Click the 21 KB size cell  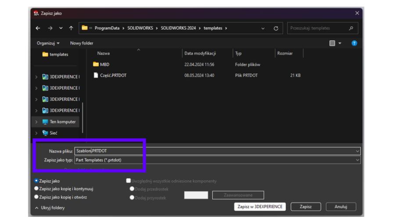(x=295, y=75)
